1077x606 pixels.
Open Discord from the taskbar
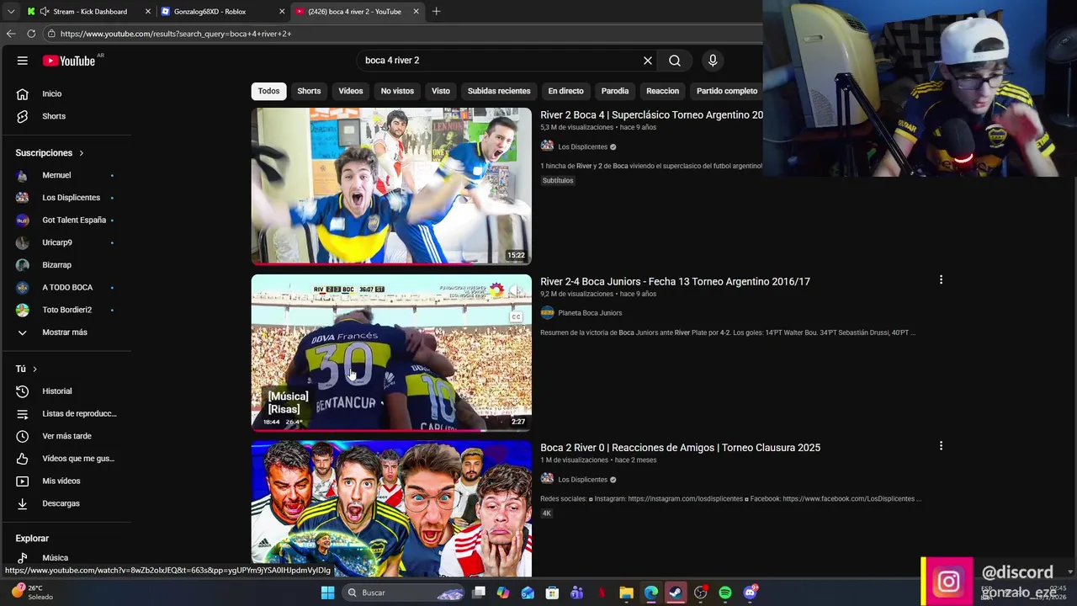[750, 593]
